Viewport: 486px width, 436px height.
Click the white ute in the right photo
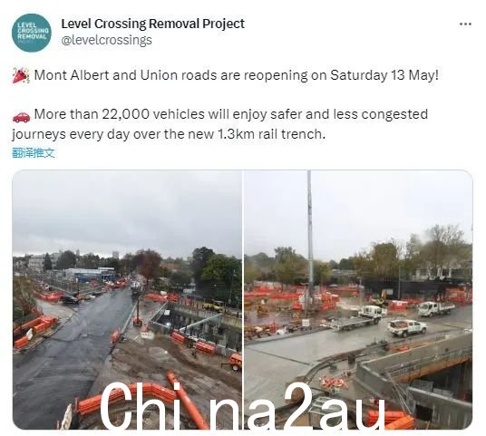[406, 328]
